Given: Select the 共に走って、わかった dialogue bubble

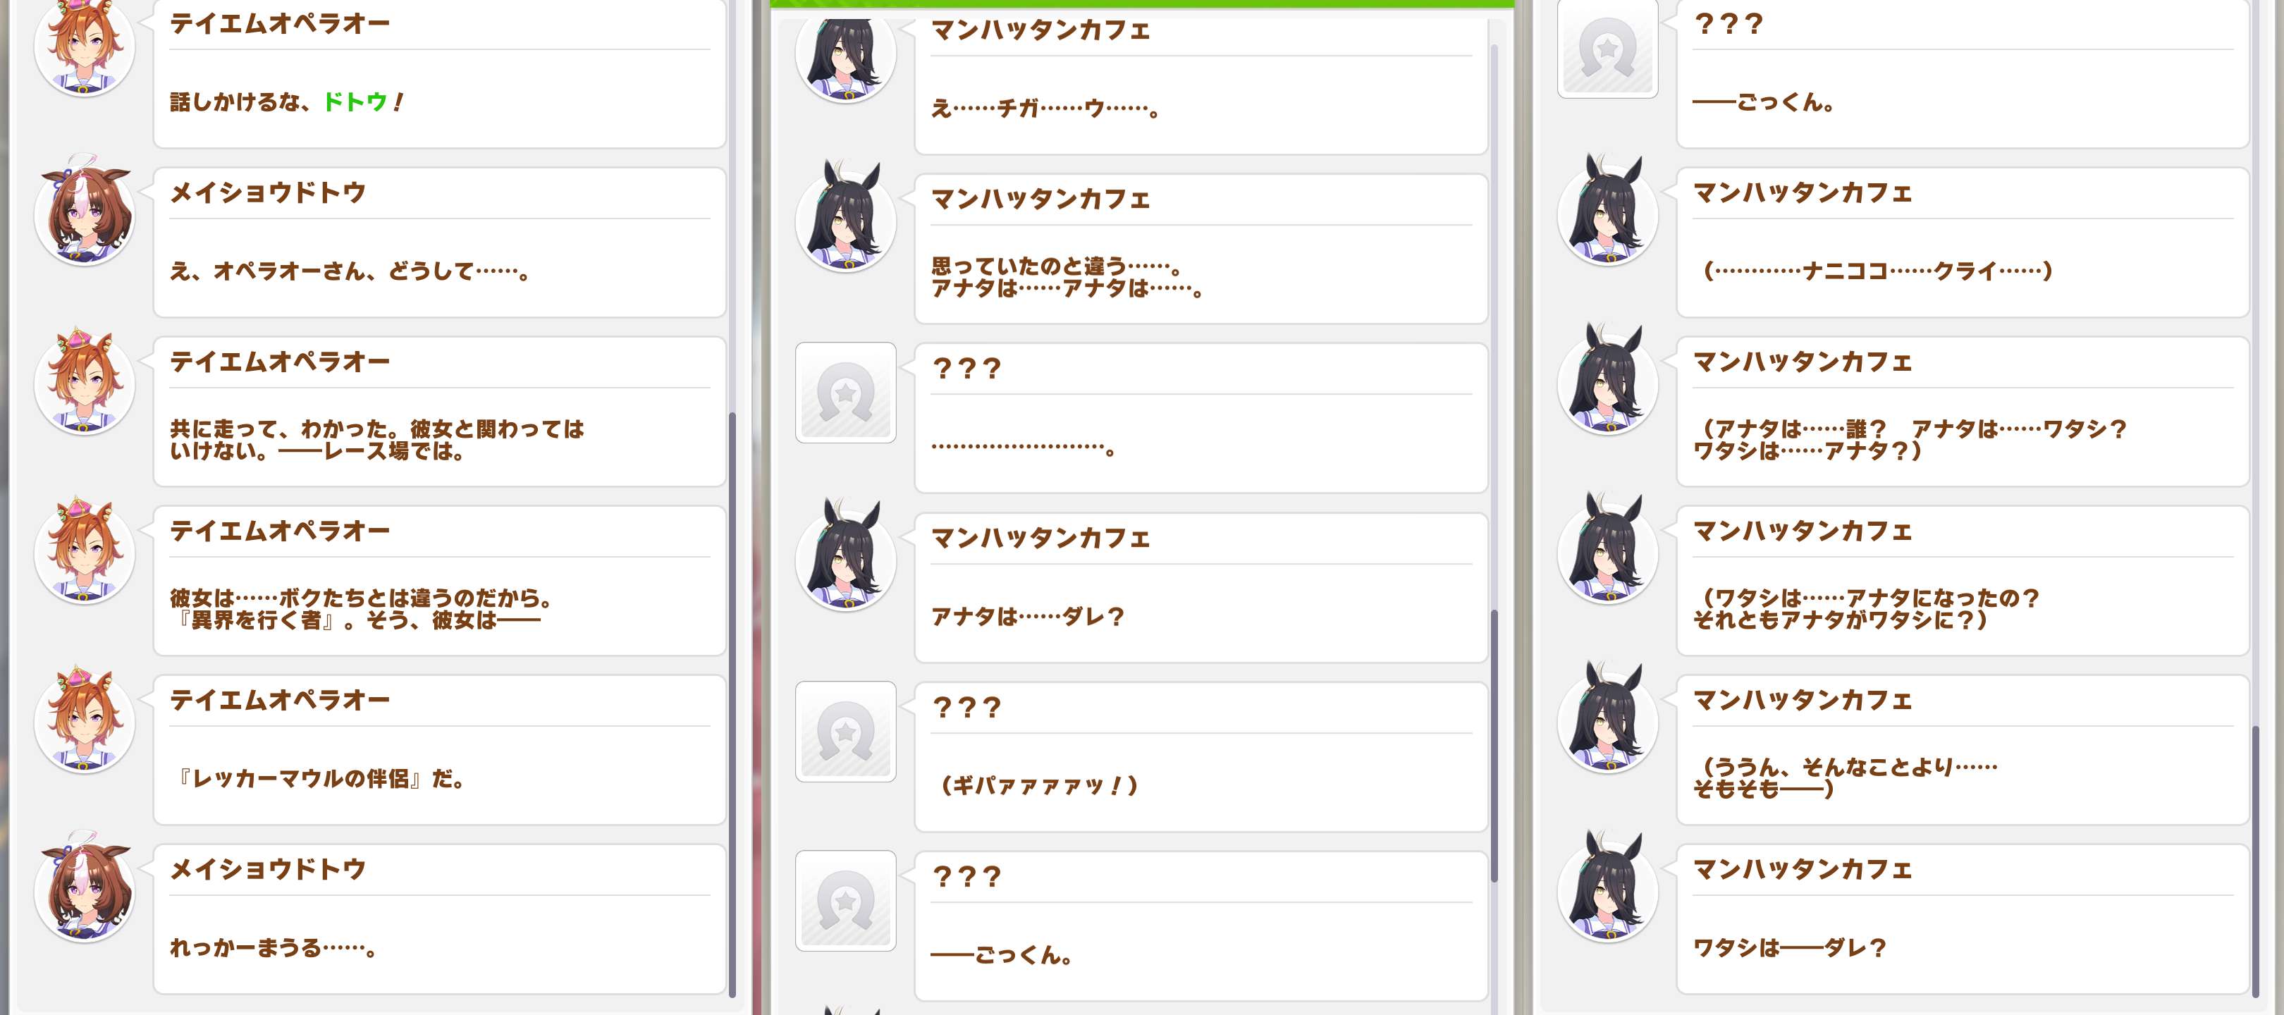Looking at the screenshot, I should point(440,412).
